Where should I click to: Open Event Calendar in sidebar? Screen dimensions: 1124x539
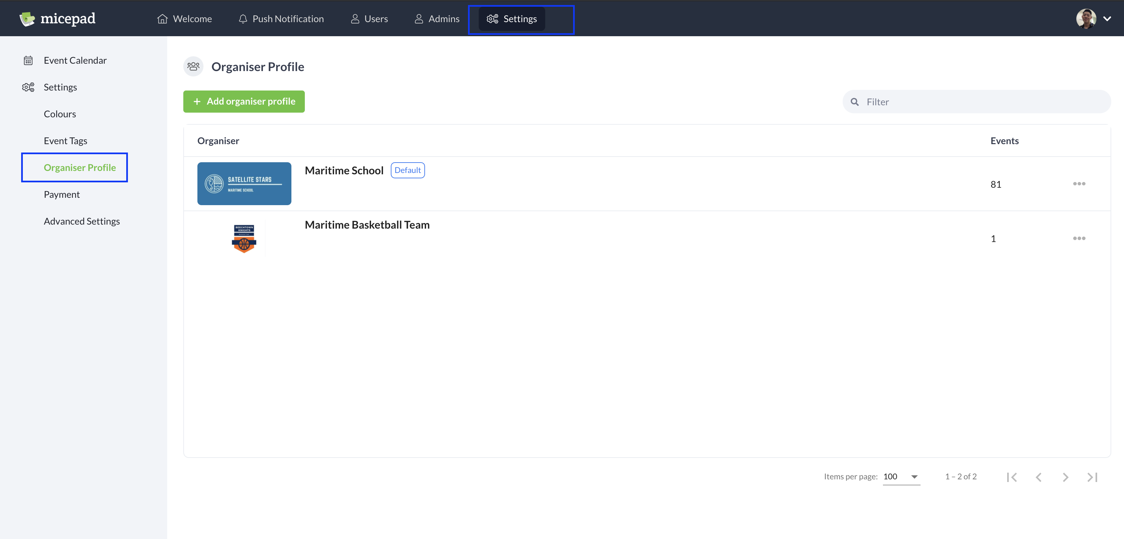75,61
